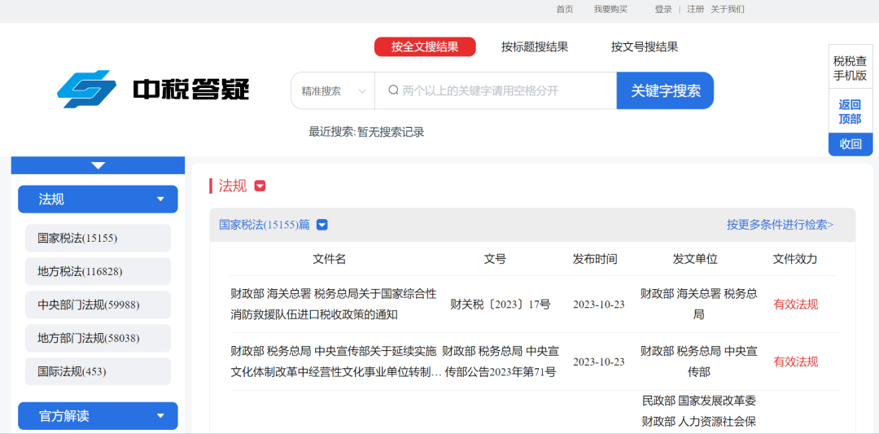879x434 pixels.
Task: Click the 发布时间 column header
Action: click(595, 259)
